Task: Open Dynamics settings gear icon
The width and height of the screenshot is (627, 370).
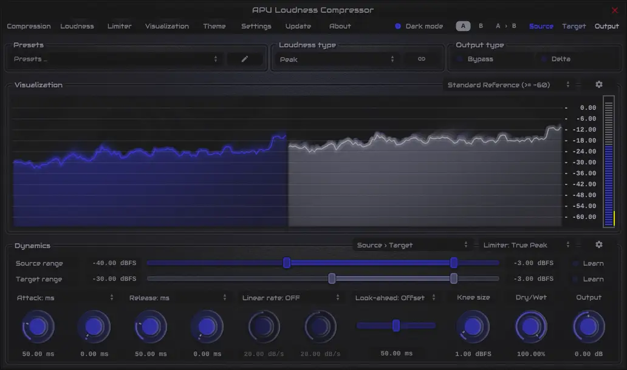Action: 598,244
